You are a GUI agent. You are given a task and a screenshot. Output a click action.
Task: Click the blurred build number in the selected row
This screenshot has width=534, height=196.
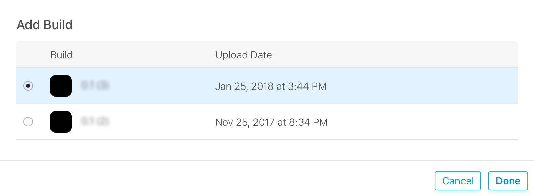tap(95, 85)
